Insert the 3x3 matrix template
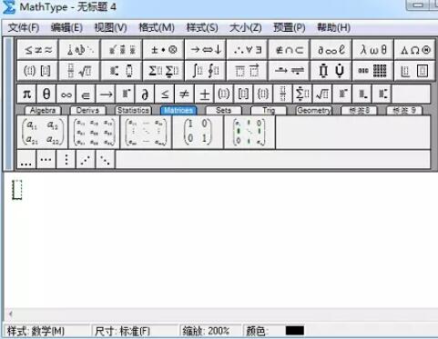 click(95, 133)
